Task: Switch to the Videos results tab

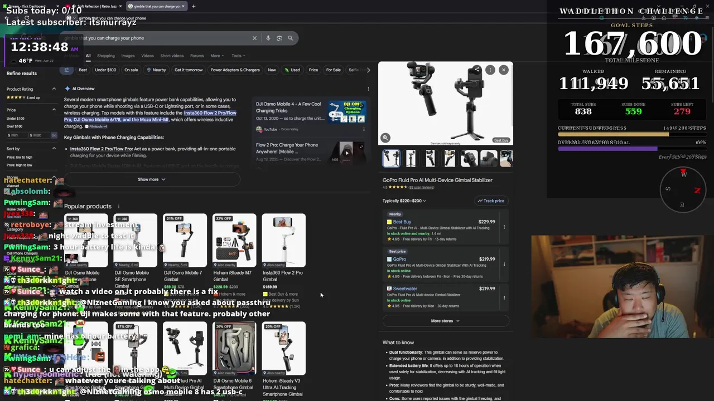Action: click(x=147, y=56)
